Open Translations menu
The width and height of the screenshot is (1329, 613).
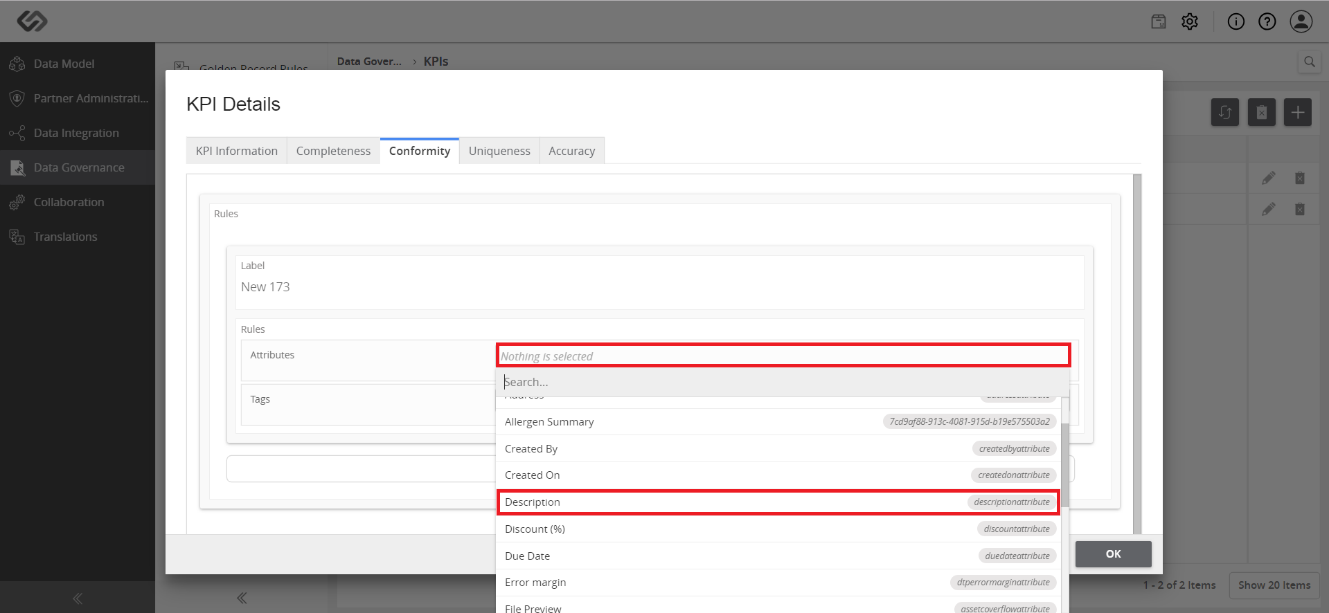[x=78, y=237]
